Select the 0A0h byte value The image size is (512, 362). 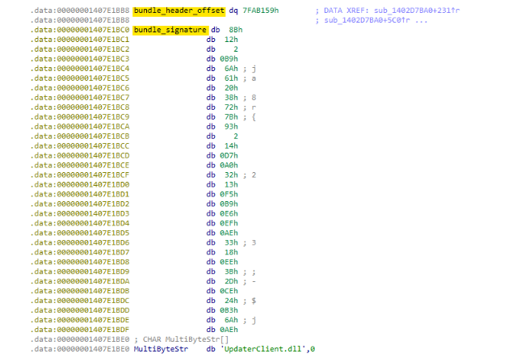[x=234, y=164]
